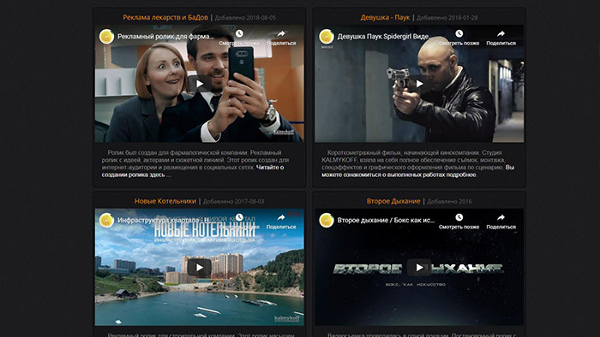This screenshot has height=337, width=600.
Task: Open channel lemon avatar on Инфраструктура квартала video
Action: (106, 220)
